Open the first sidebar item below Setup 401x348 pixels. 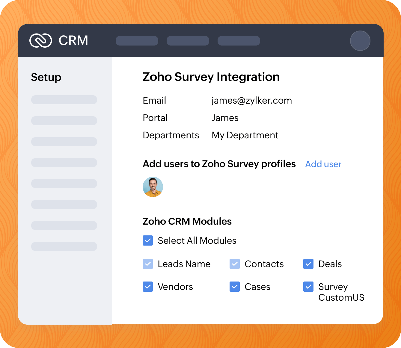point(64,100)
